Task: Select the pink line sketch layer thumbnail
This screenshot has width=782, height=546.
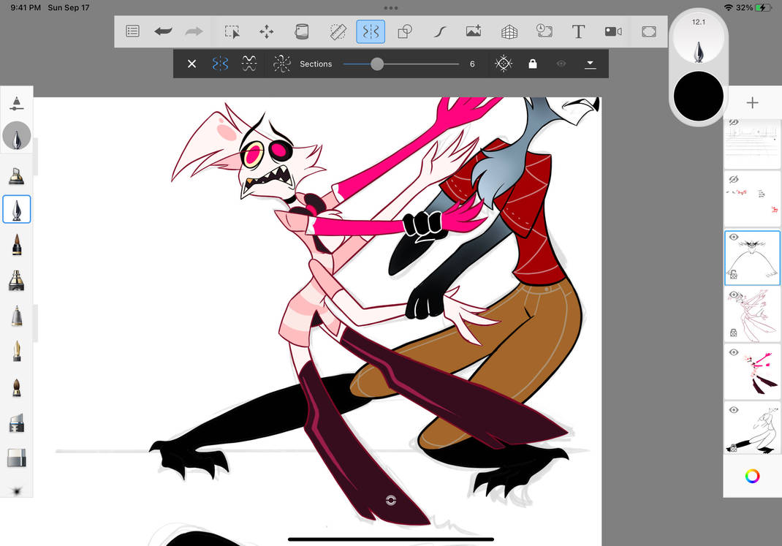Action: 752,315
